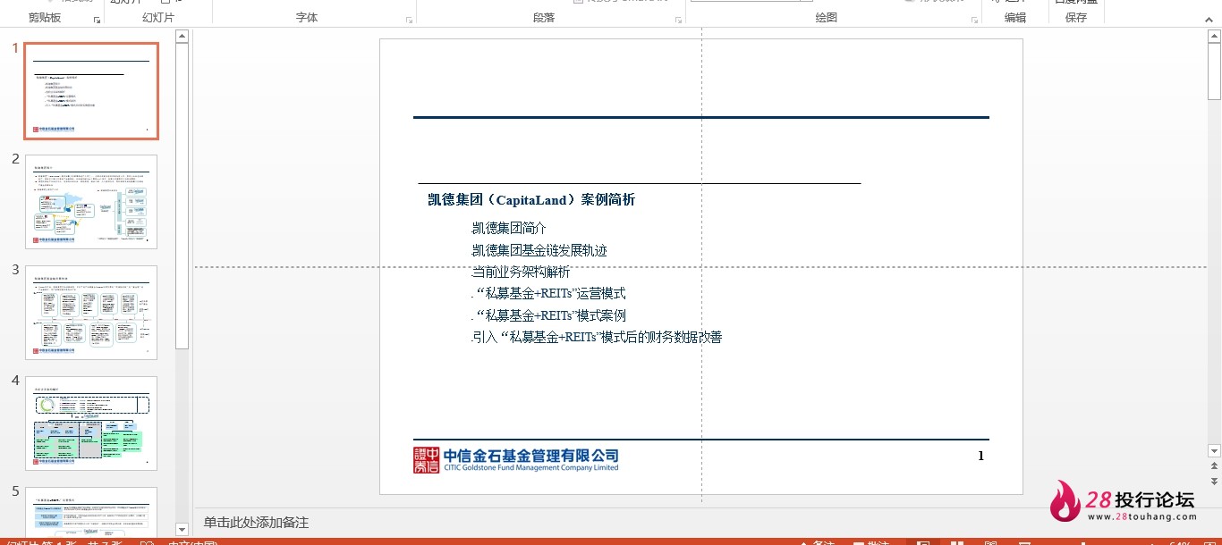Click the 剪贴板 group label
The width and height of the screenshot is (1222, 545).
[45, 18]
